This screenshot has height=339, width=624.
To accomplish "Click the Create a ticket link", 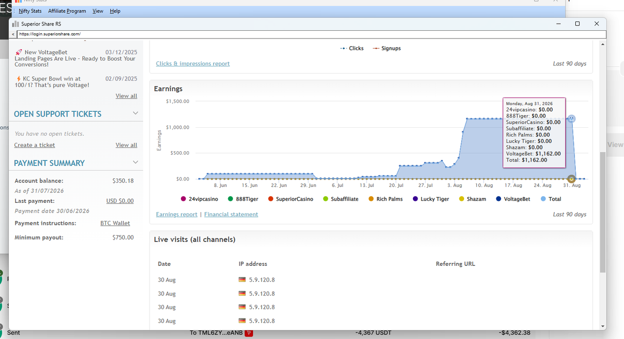I will (35, 145).
